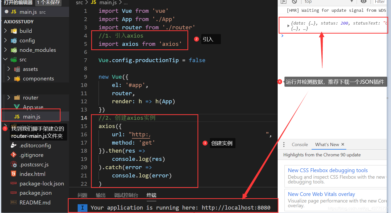The image size is (391, 213).
Task: Click the JS icon in open editors main.js
Action: [x=14, y=12]
